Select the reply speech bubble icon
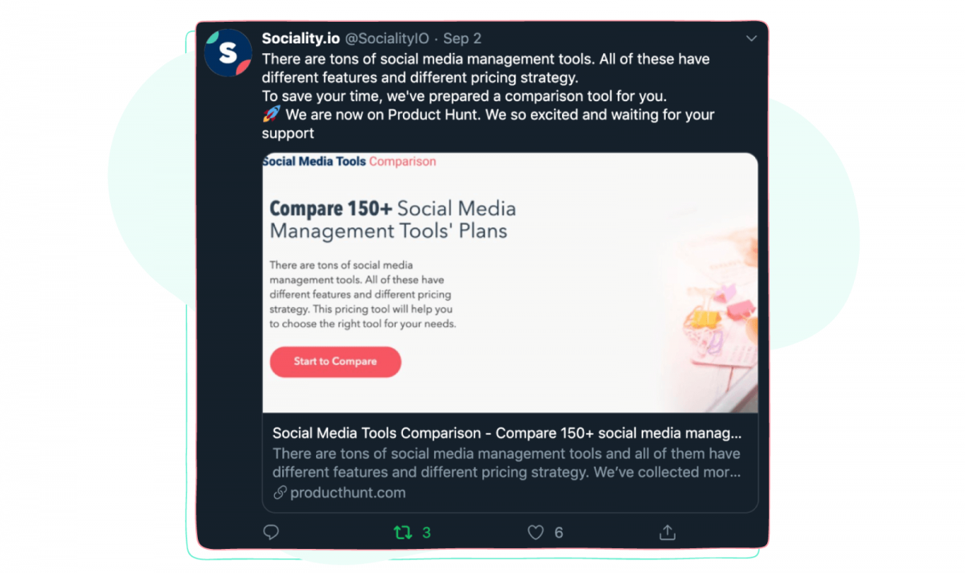This screenshot has width=965, height=573. coord(271,532)
